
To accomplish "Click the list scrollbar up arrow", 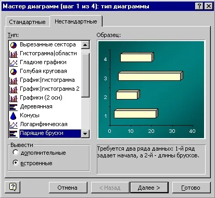I will tap(85, 45).
